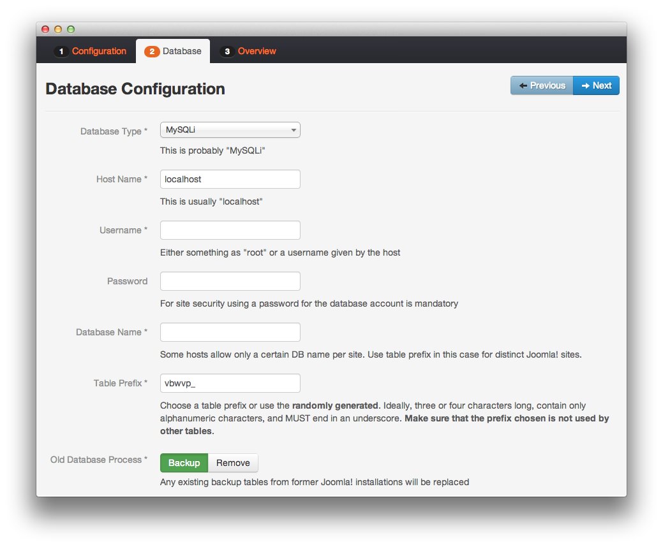Click the yellow minimize circle icon
The height and width of the screenshot is (547, 663).
[57, 29]
